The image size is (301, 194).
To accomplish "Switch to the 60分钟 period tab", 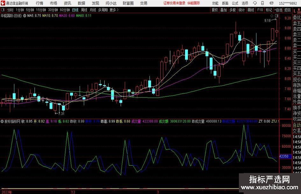I will point(65,10).
